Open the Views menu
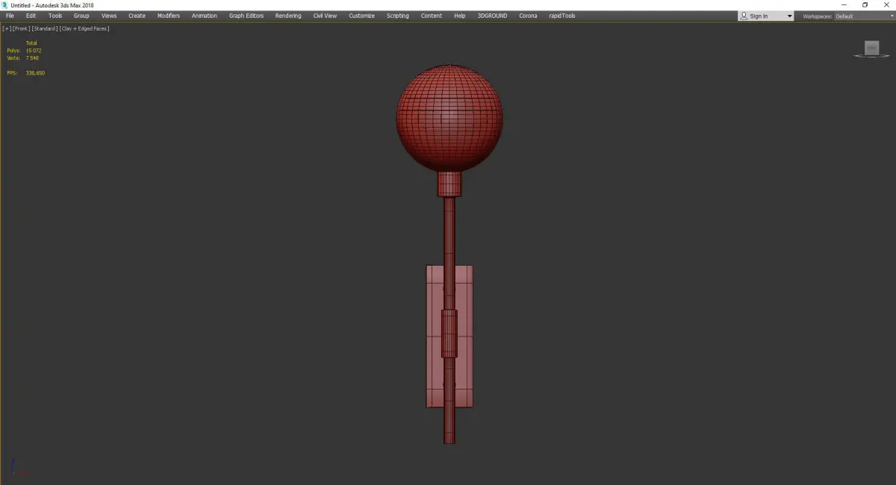896x485 pixels. click(109, 16)
